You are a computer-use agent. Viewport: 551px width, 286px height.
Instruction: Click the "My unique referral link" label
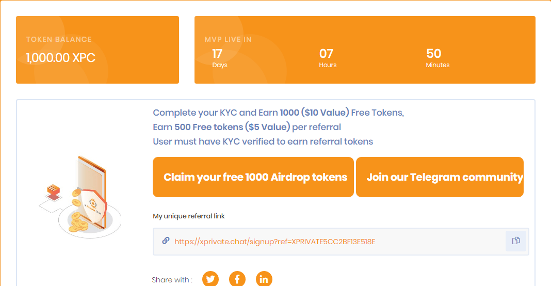tap(189, 216)
